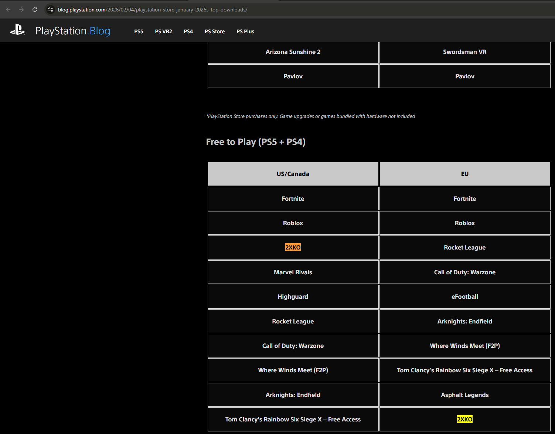Select the Arizona Sunshine 2 cell
The width and height of the screenshot is (555, 434).
293,52
